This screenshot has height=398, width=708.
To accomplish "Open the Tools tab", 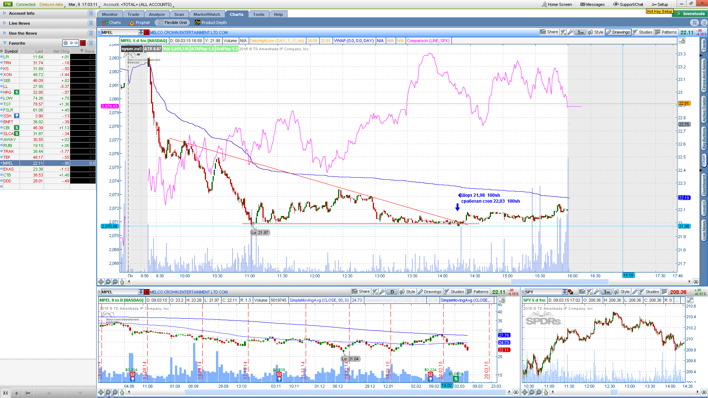I will coord(259,14).
